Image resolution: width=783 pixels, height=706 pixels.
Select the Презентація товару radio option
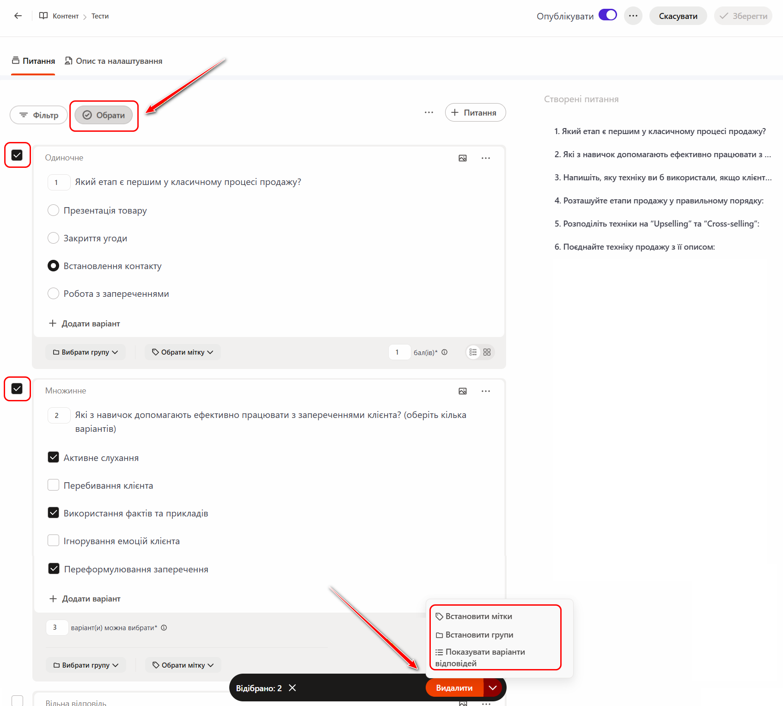point(54,210)
